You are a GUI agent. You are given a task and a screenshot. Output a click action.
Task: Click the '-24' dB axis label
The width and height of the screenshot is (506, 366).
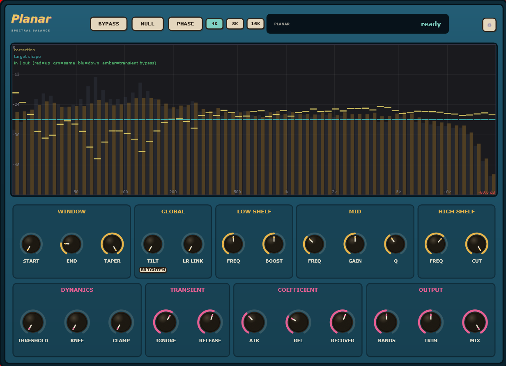(16, 104)
